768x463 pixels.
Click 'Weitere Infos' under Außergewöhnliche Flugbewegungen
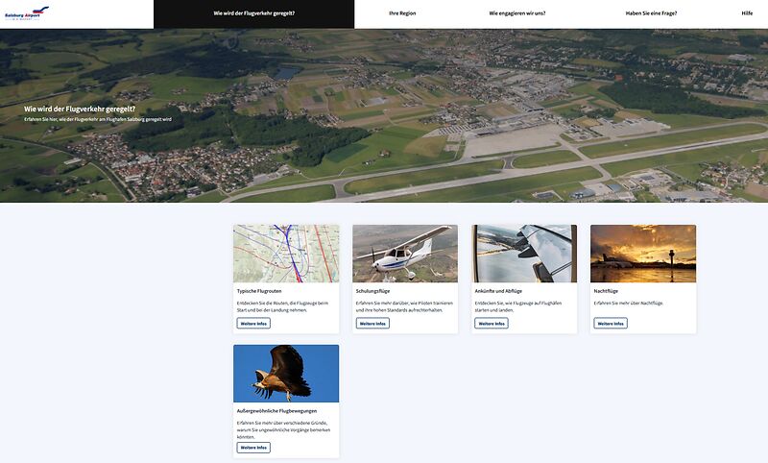point(253,448)
